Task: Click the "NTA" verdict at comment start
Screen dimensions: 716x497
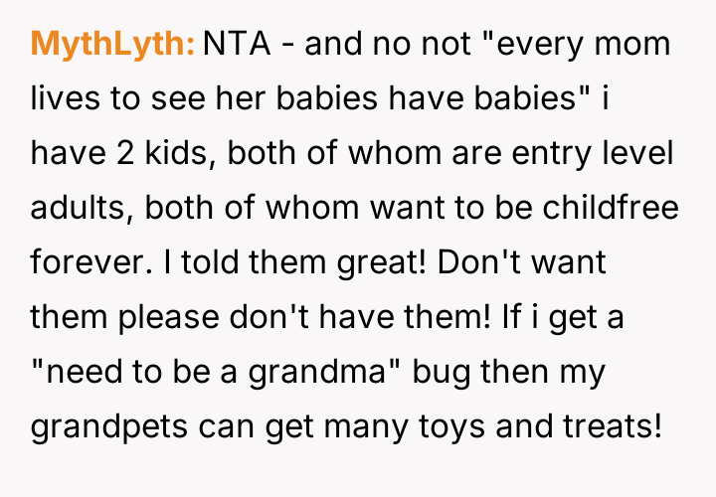Action: point(235,45)
